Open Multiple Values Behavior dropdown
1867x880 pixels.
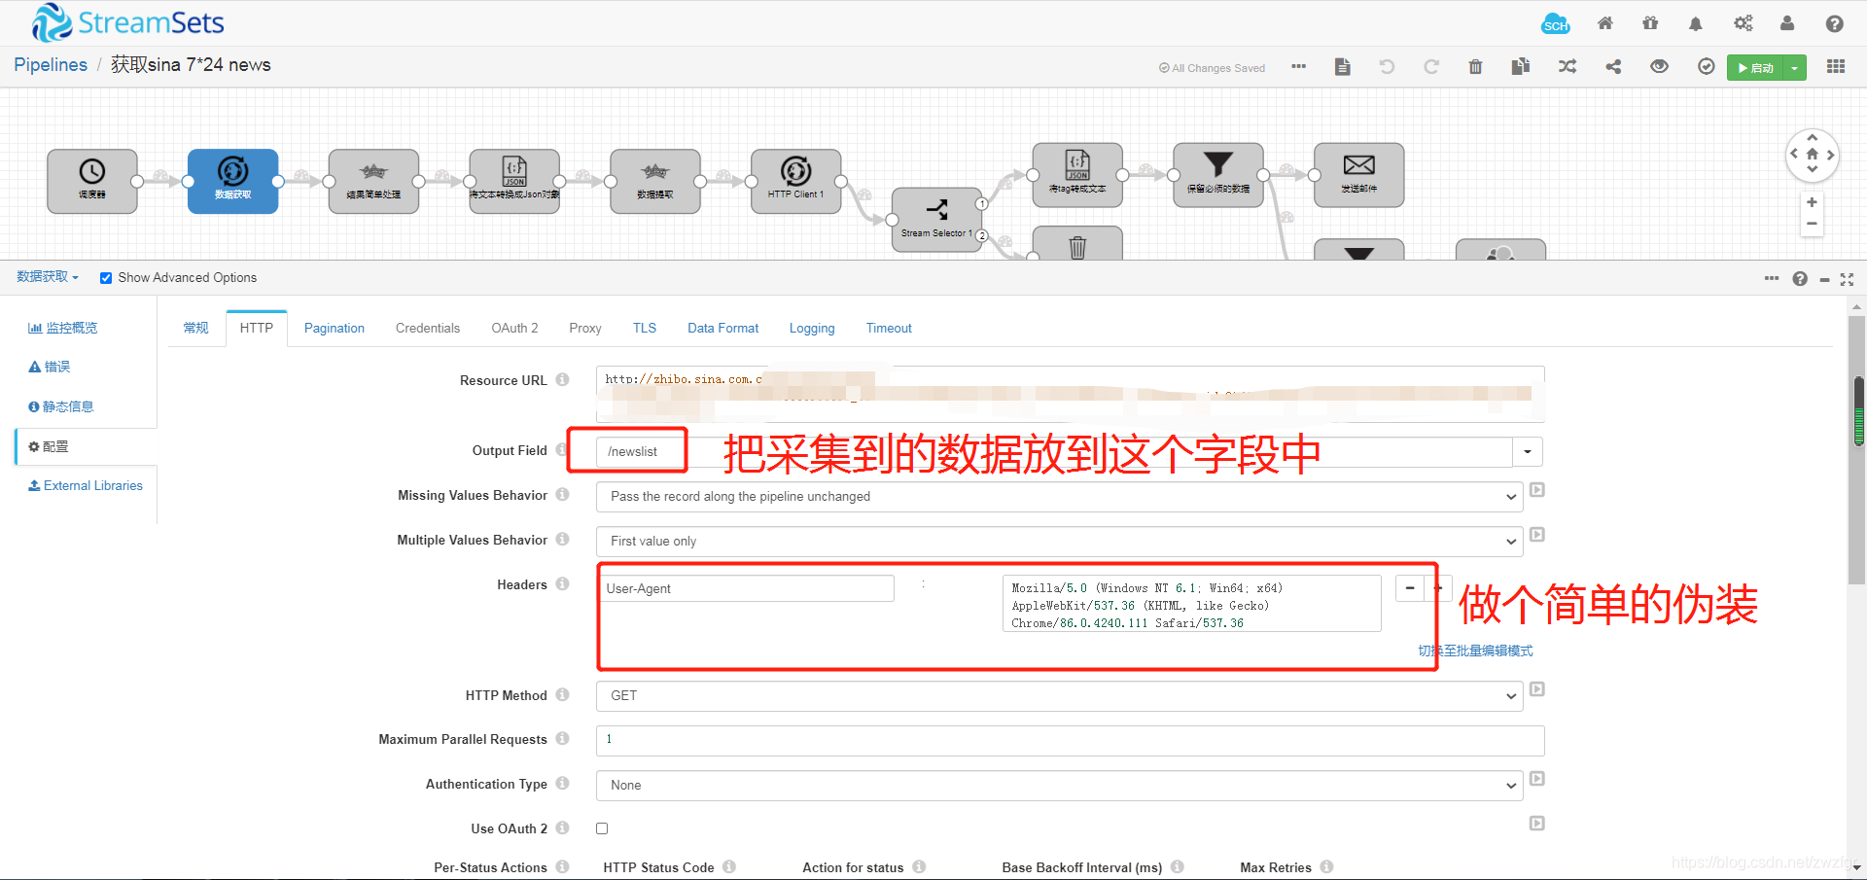click(1059, 542)
